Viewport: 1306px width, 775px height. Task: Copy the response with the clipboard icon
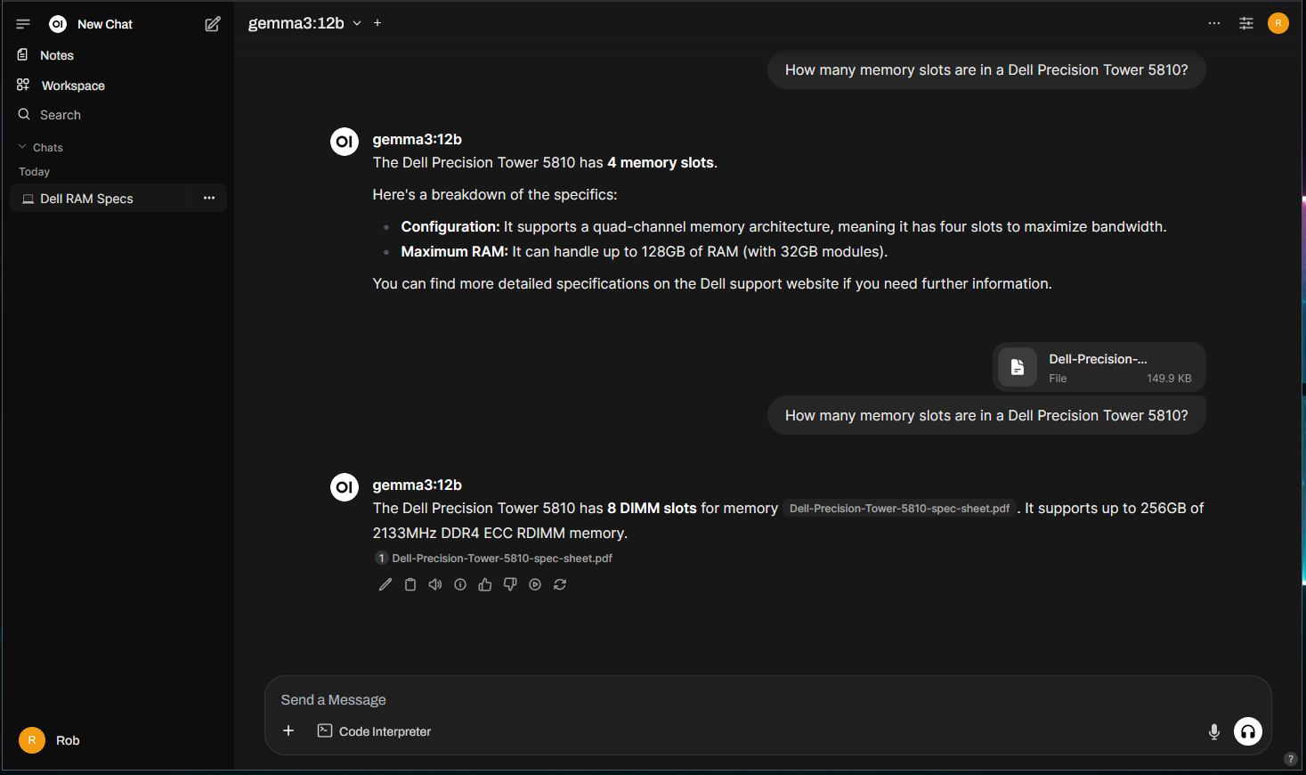(x=410, y=584)
